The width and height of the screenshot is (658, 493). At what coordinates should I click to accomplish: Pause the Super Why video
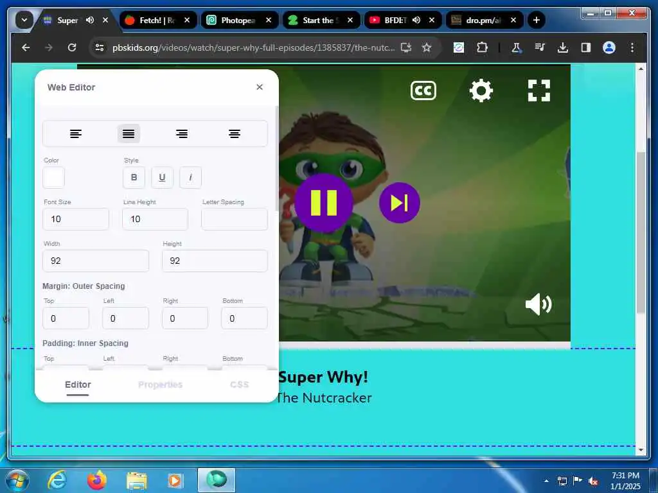click(x=323, y=202)
